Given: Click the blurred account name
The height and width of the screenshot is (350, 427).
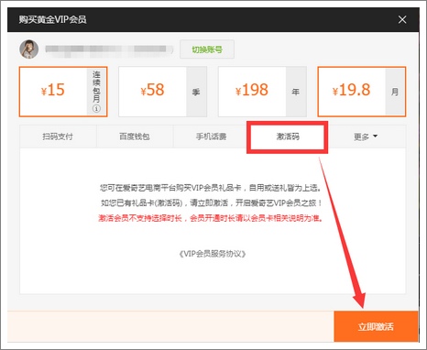Looking at the screenshot, I should click(109, 49).
